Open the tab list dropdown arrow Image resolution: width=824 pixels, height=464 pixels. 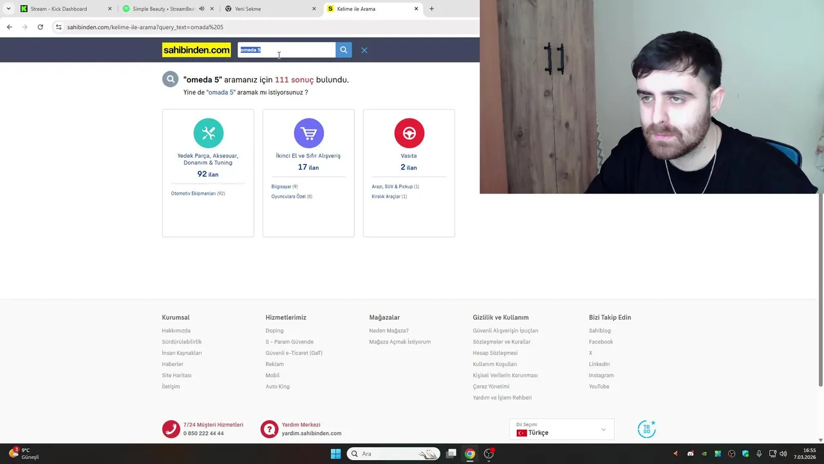(x=8, y=9)
